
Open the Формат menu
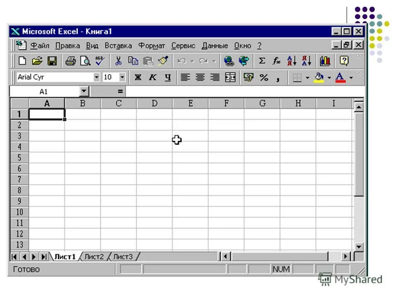pyautogui.click(x=152, y=46)
